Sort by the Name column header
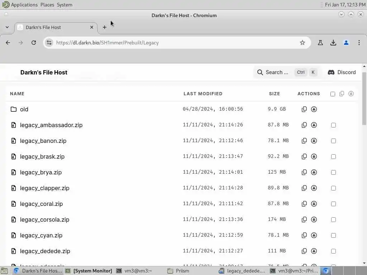This screenshot has width=367, height=275. tap(17, 93)
